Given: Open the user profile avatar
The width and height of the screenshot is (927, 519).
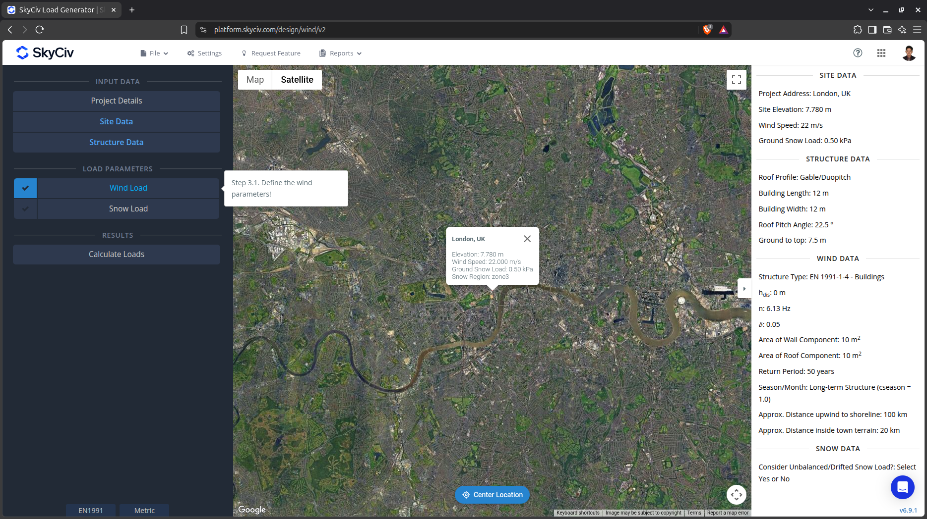Looking at the screenshot, I should [909, 53].
